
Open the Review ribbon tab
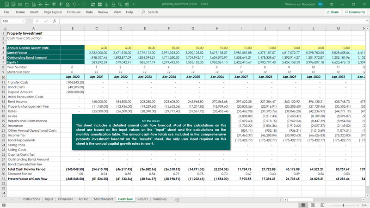click(103, 12)
